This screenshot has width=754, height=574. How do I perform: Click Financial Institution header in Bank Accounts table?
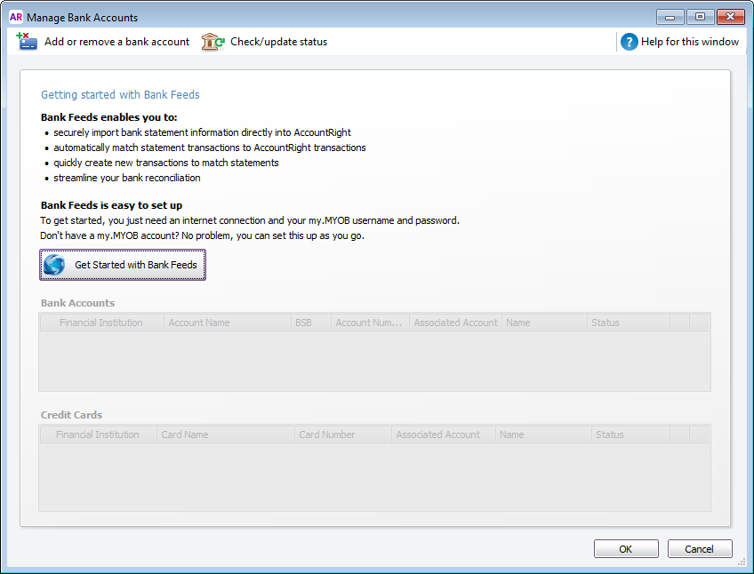tap(100, 323)
